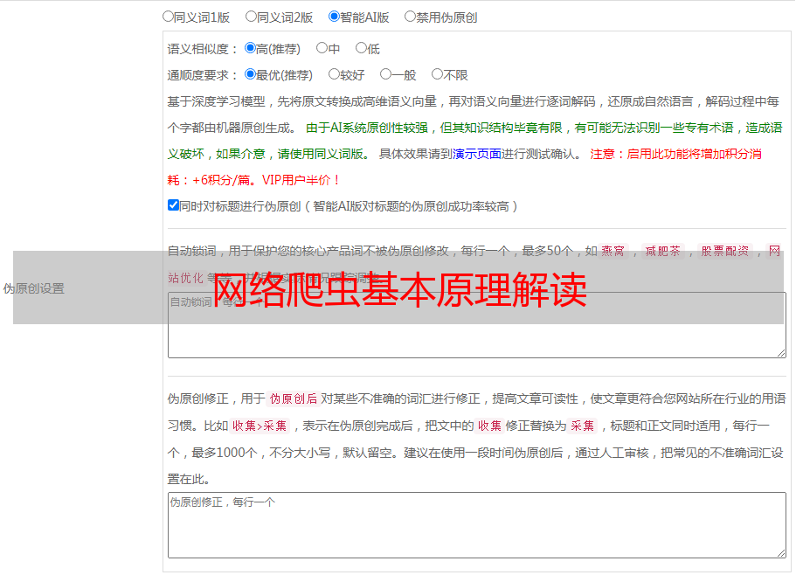
Task: Set 语义相似度 to 低
Action: click(x=361, y=49)
